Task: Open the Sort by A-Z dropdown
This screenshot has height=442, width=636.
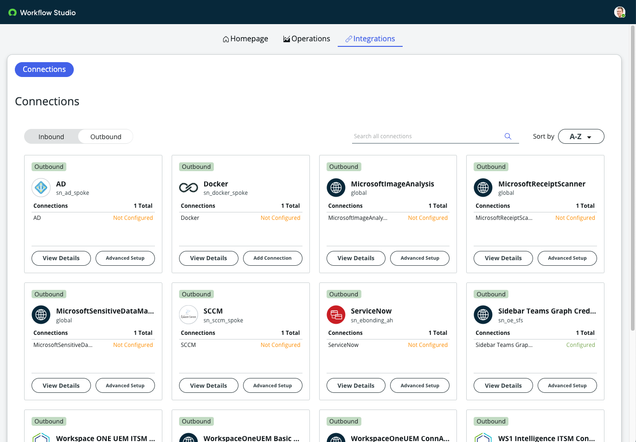Action: tap(581, 136)
